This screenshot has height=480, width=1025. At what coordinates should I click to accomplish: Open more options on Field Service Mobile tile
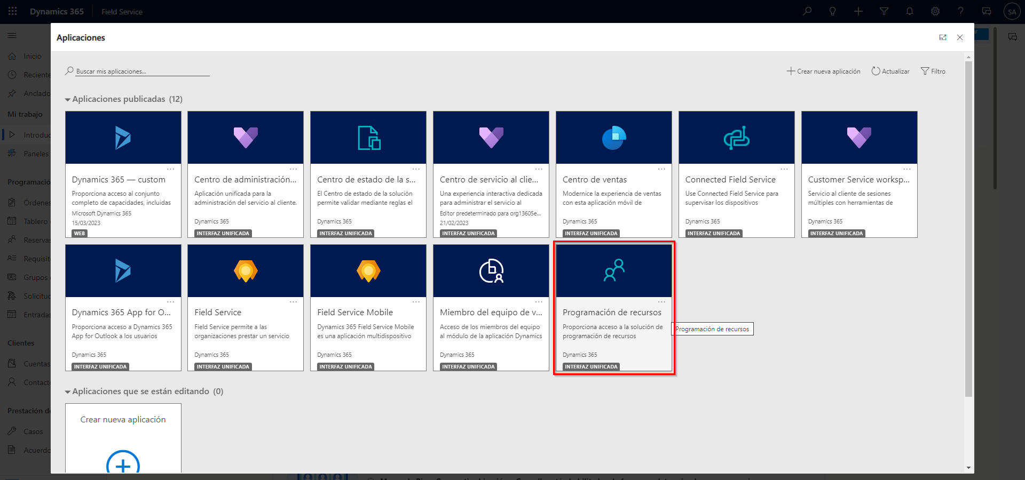point(416,302)
